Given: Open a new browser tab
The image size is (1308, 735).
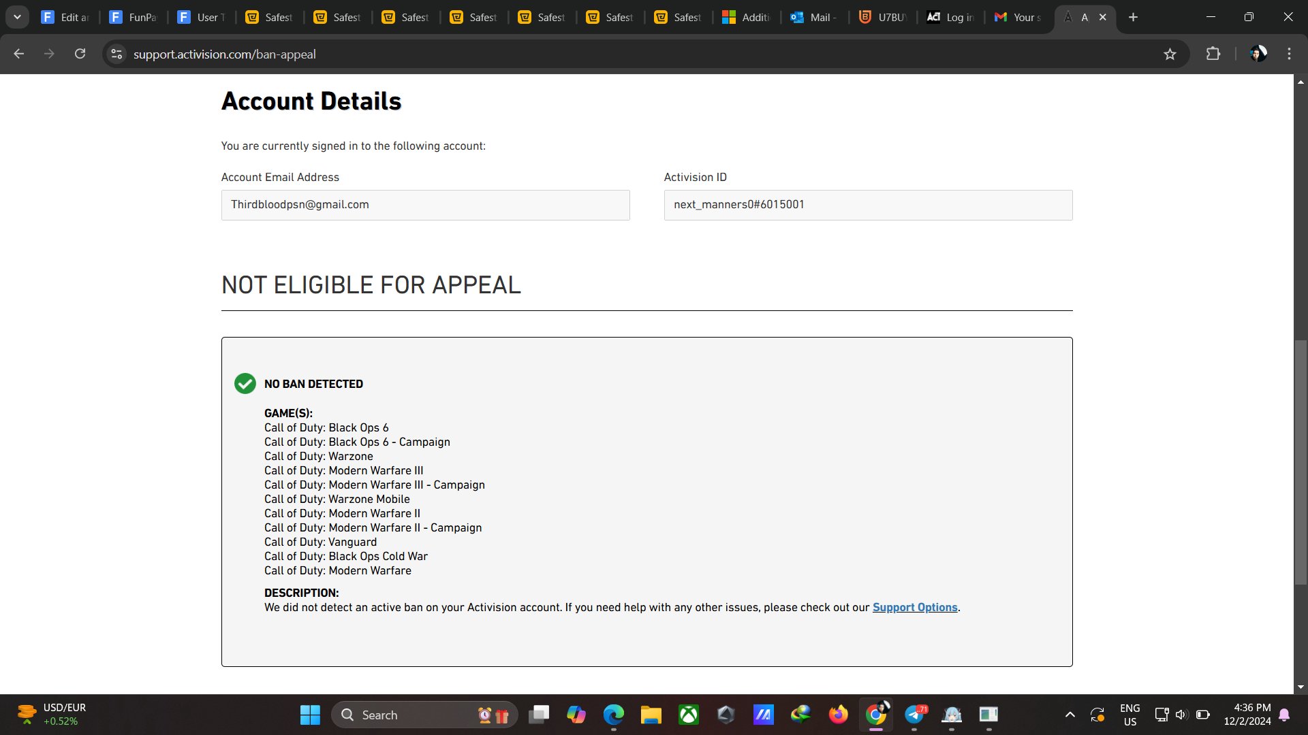Looking at the screenshot, I should coord(1133,17).
